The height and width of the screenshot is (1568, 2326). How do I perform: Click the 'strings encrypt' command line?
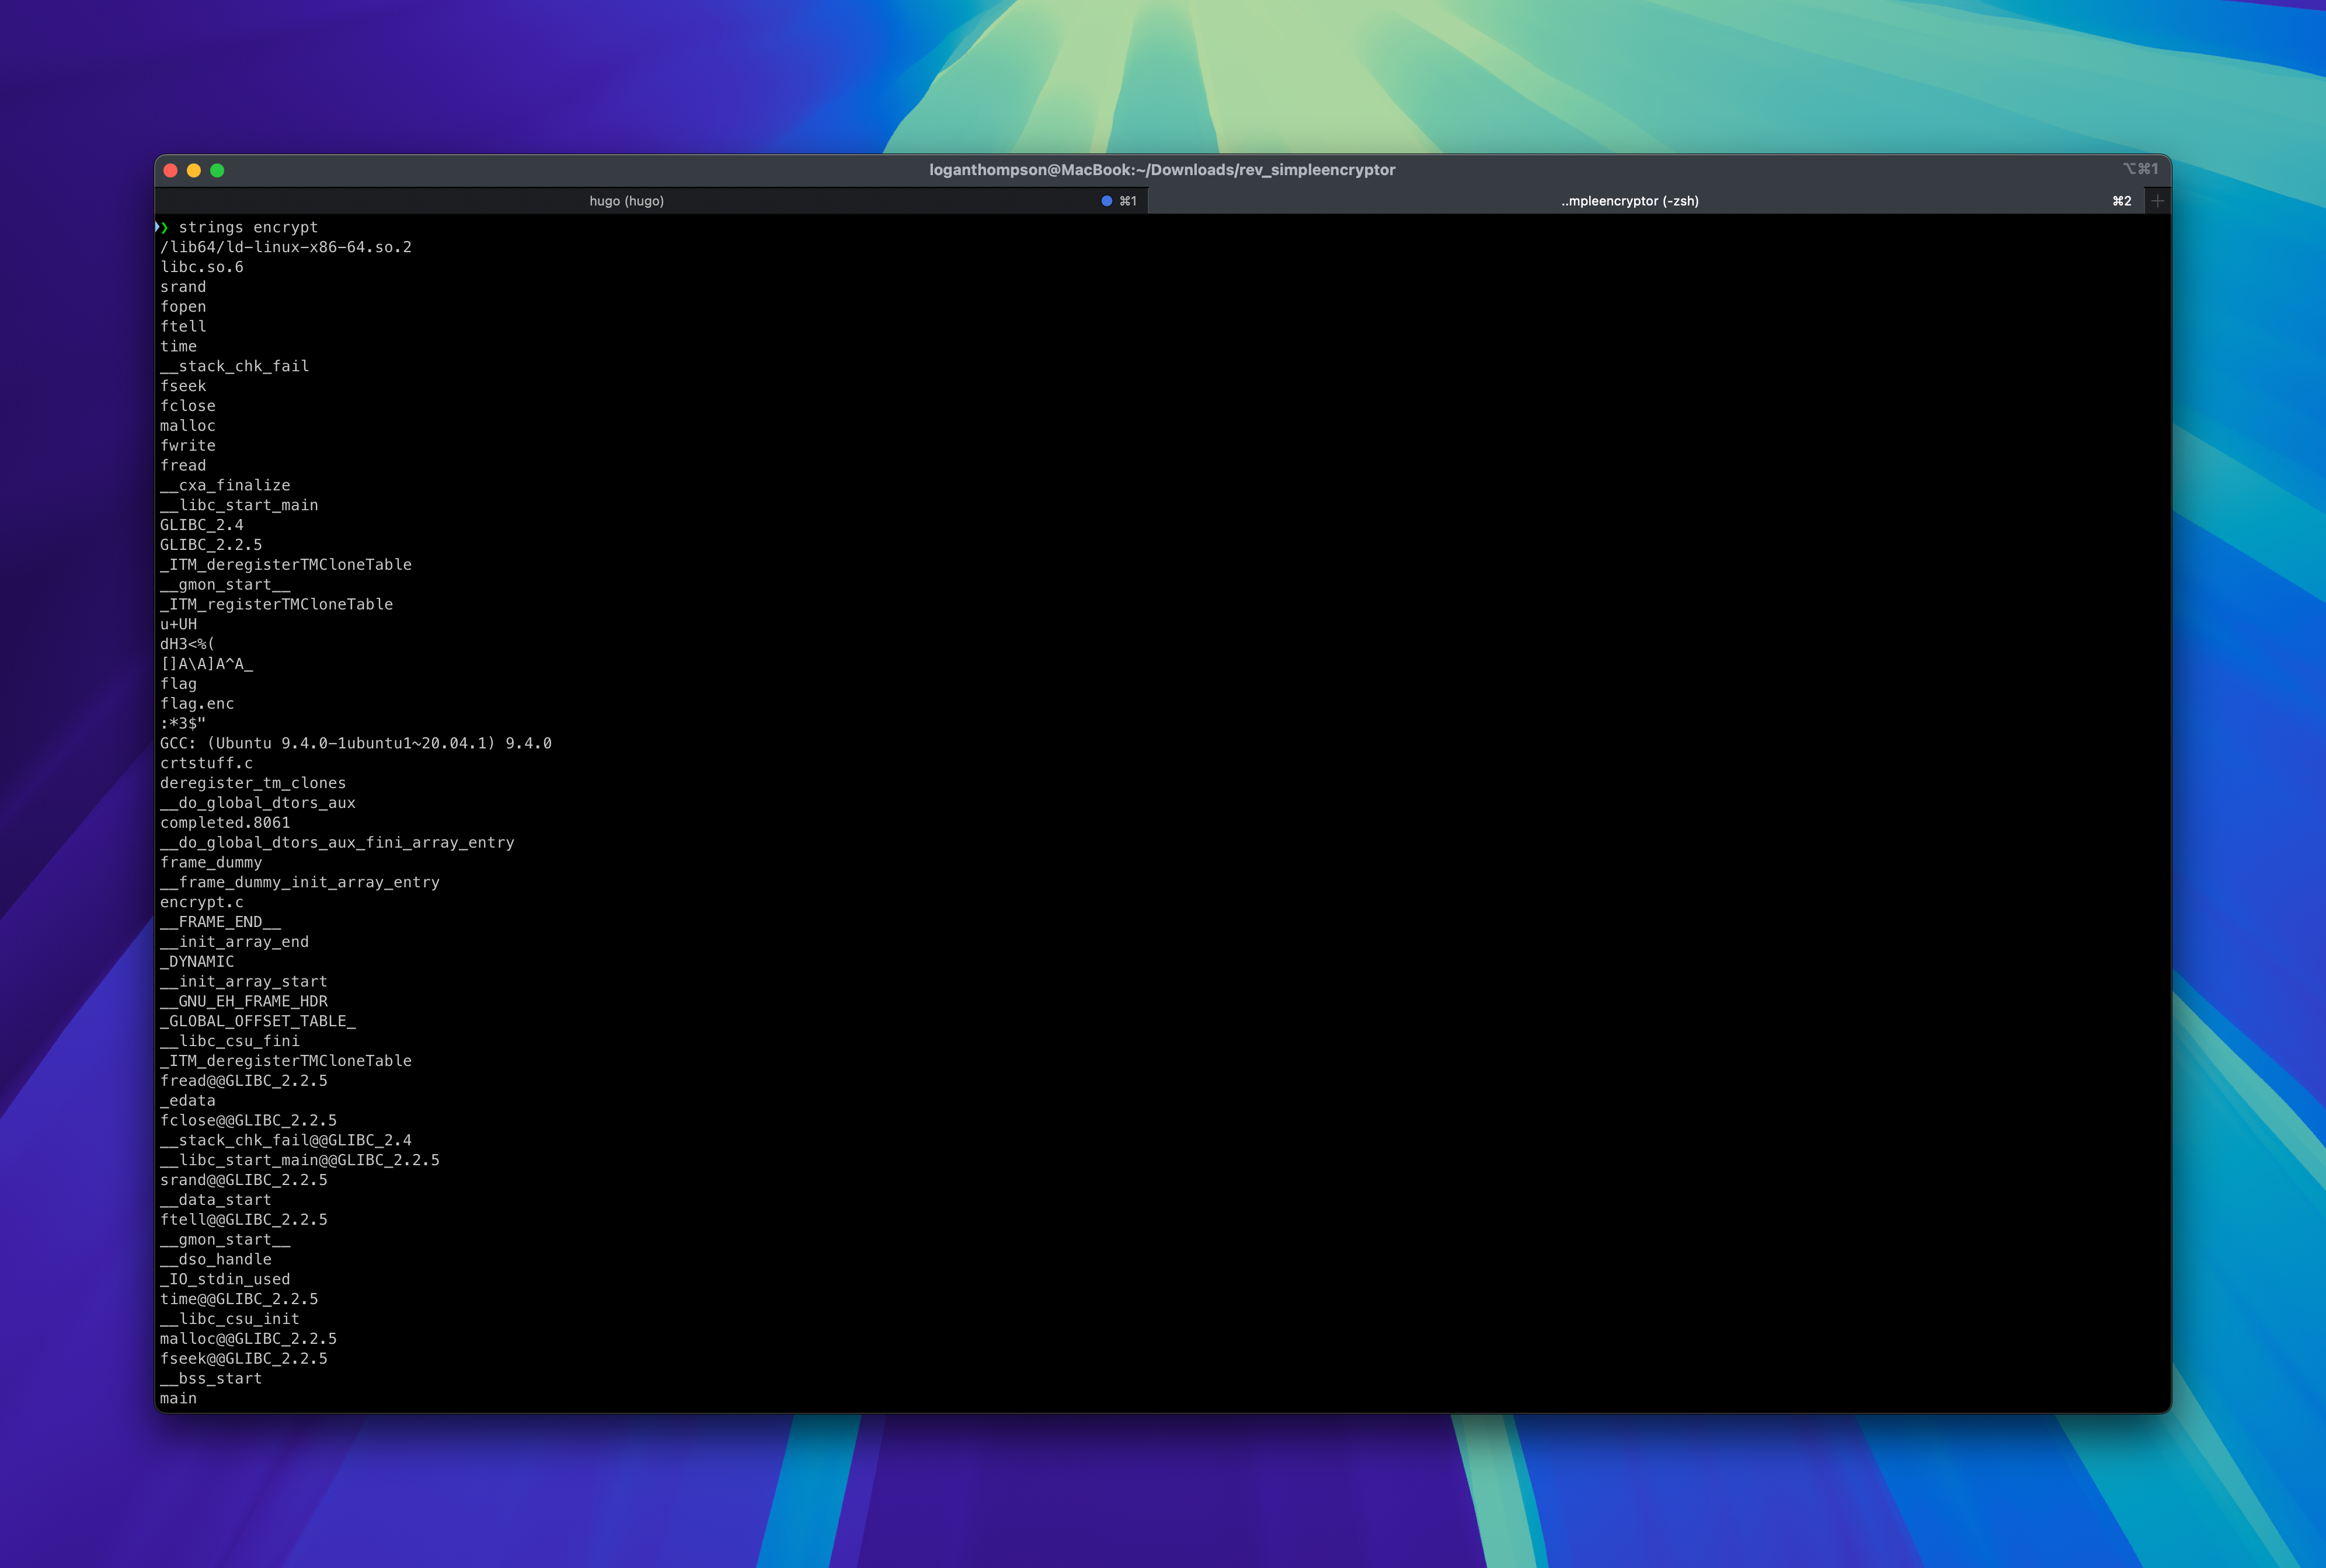coord(248,227)
